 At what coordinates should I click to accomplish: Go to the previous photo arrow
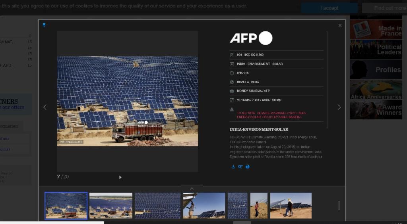45,107
